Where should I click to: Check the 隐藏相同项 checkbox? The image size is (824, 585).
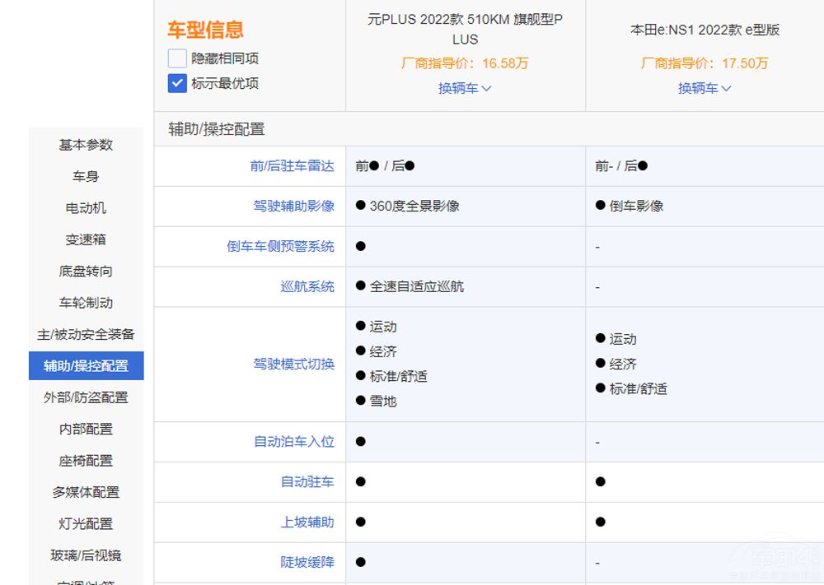click(x=177, y=58)
